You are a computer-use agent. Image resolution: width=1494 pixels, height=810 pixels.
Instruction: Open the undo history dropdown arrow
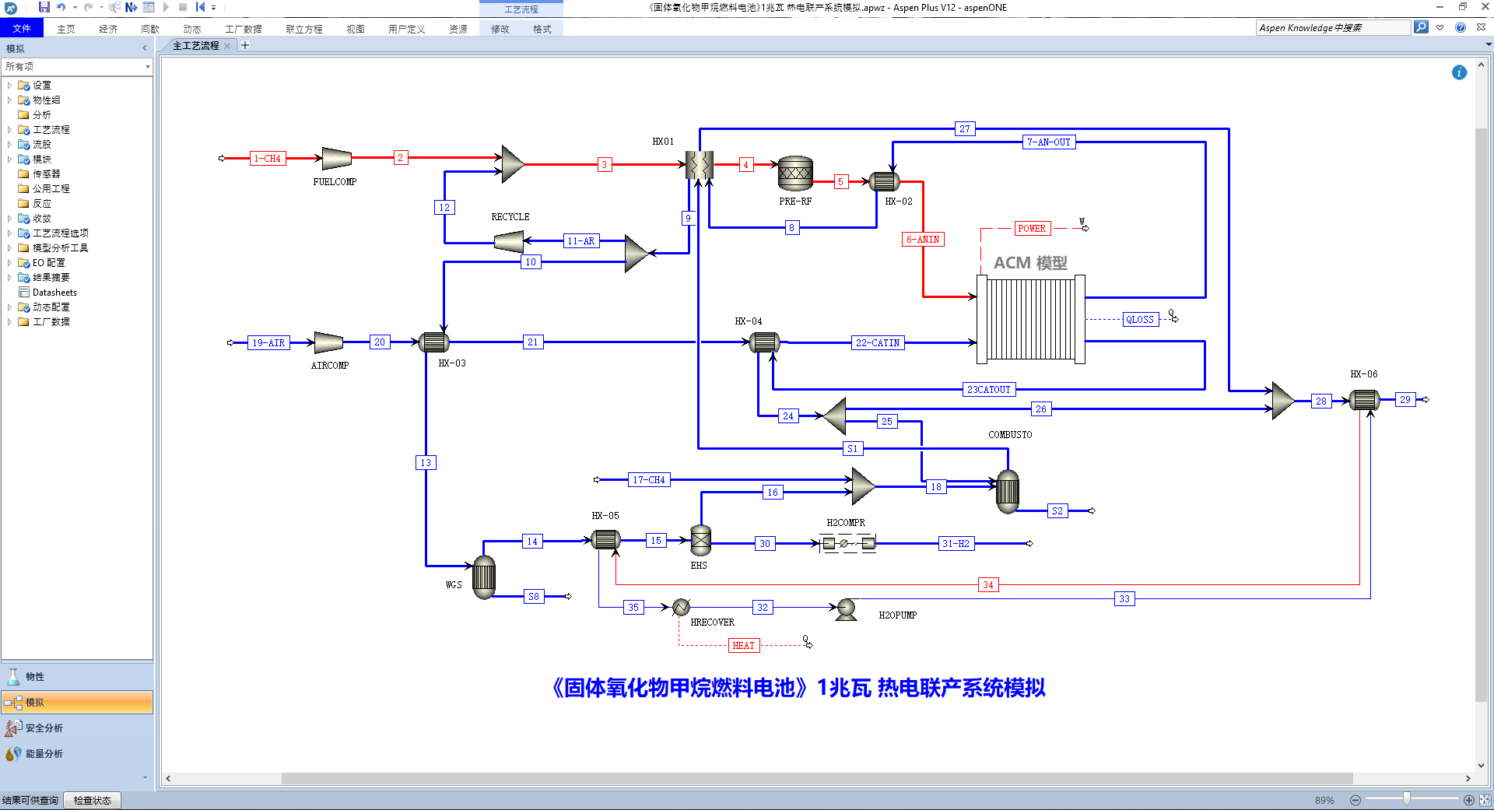point(75,8)
